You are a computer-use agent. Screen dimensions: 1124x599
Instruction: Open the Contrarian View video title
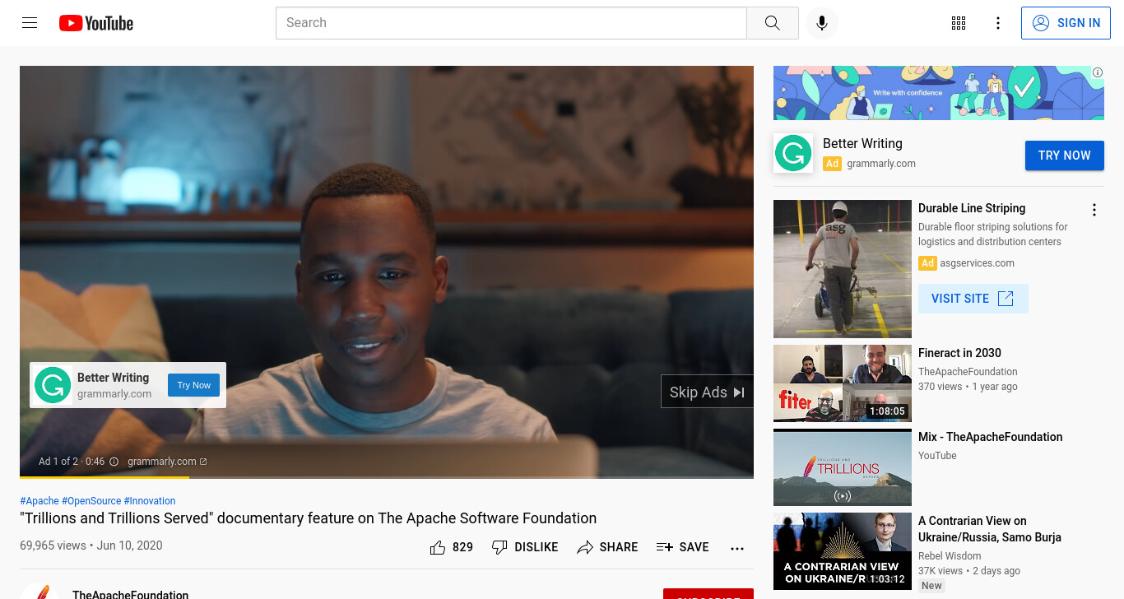point(990,529)
